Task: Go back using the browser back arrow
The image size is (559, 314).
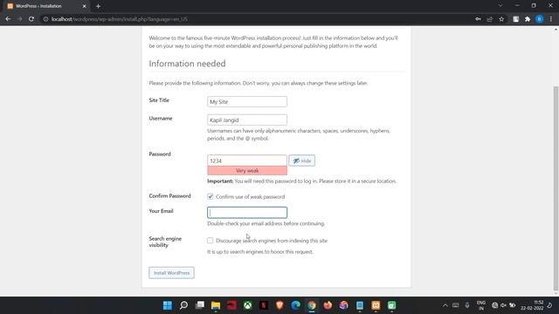Action: click(8, 19)
